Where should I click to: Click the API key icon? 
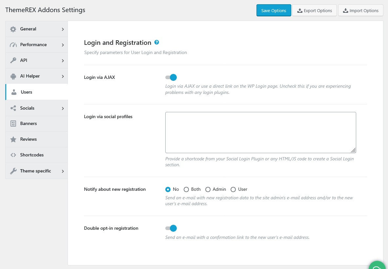13,61
